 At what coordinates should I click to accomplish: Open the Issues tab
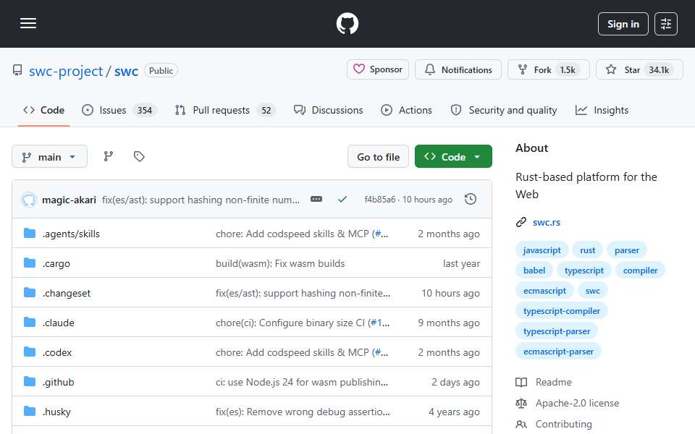(119, 110)
